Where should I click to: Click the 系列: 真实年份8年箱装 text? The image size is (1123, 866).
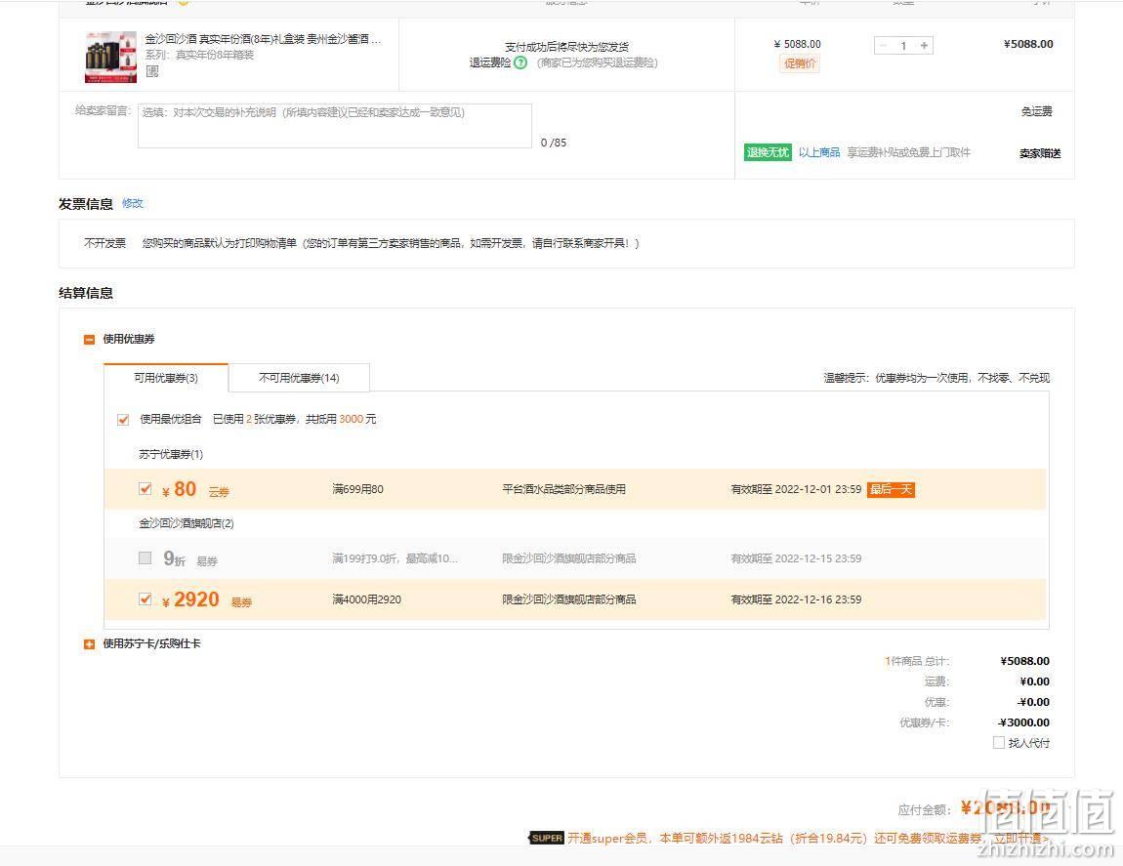200,55
